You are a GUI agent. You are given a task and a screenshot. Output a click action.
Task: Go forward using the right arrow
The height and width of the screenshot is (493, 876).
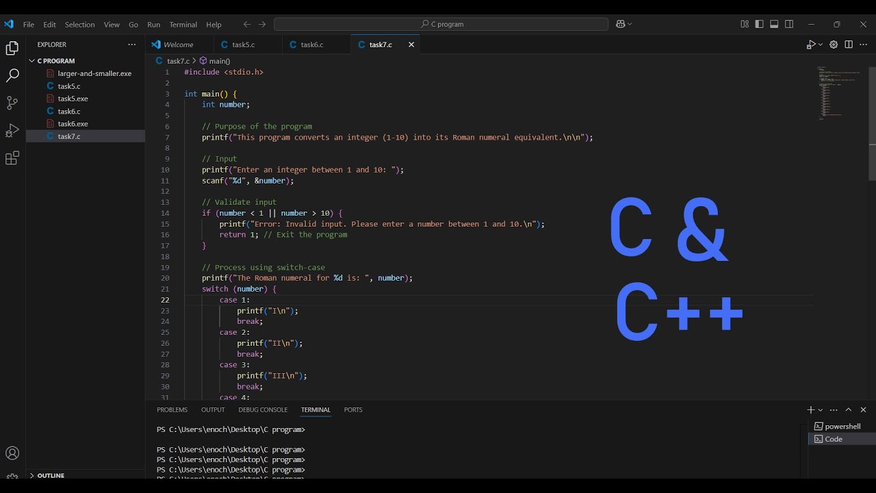point(262,24)
